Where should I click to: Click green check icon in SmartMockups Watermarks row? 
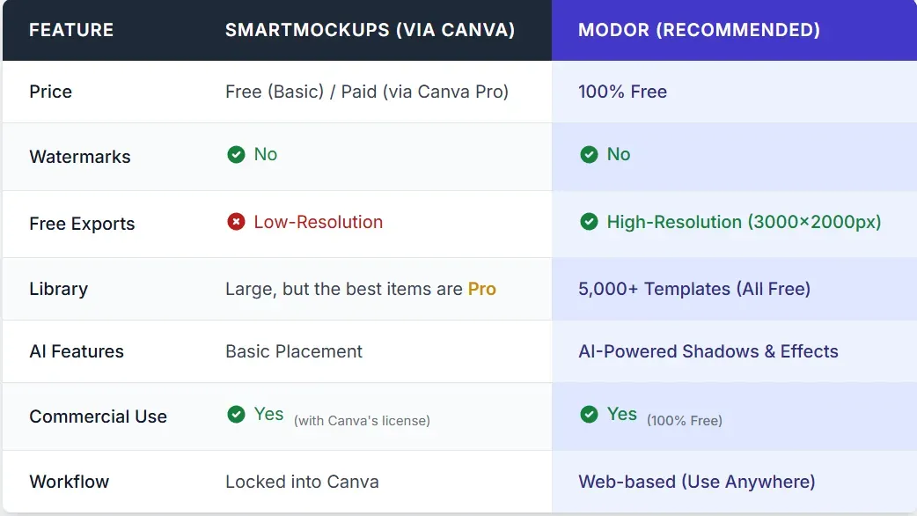tap(236, 155)
